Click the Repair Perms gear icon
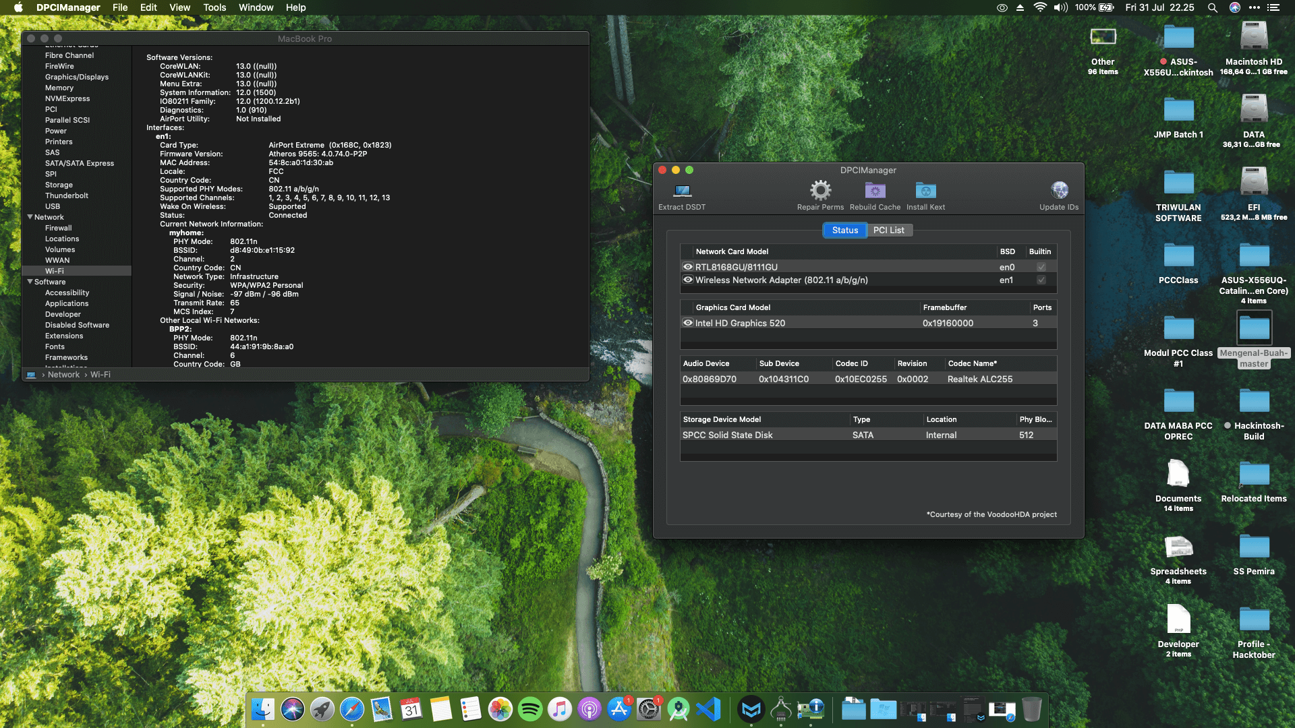Viewport: 1295px width, 728px height. pyautogui.click(x=820, y=191)
